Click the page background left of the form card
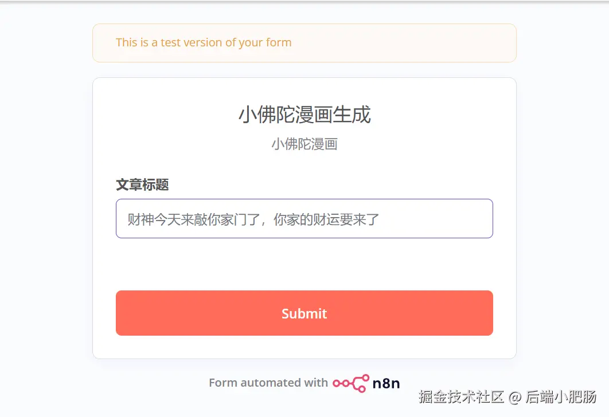Image resolution: width=609 pixels, height=417 pixels. (x=46, y=218)
